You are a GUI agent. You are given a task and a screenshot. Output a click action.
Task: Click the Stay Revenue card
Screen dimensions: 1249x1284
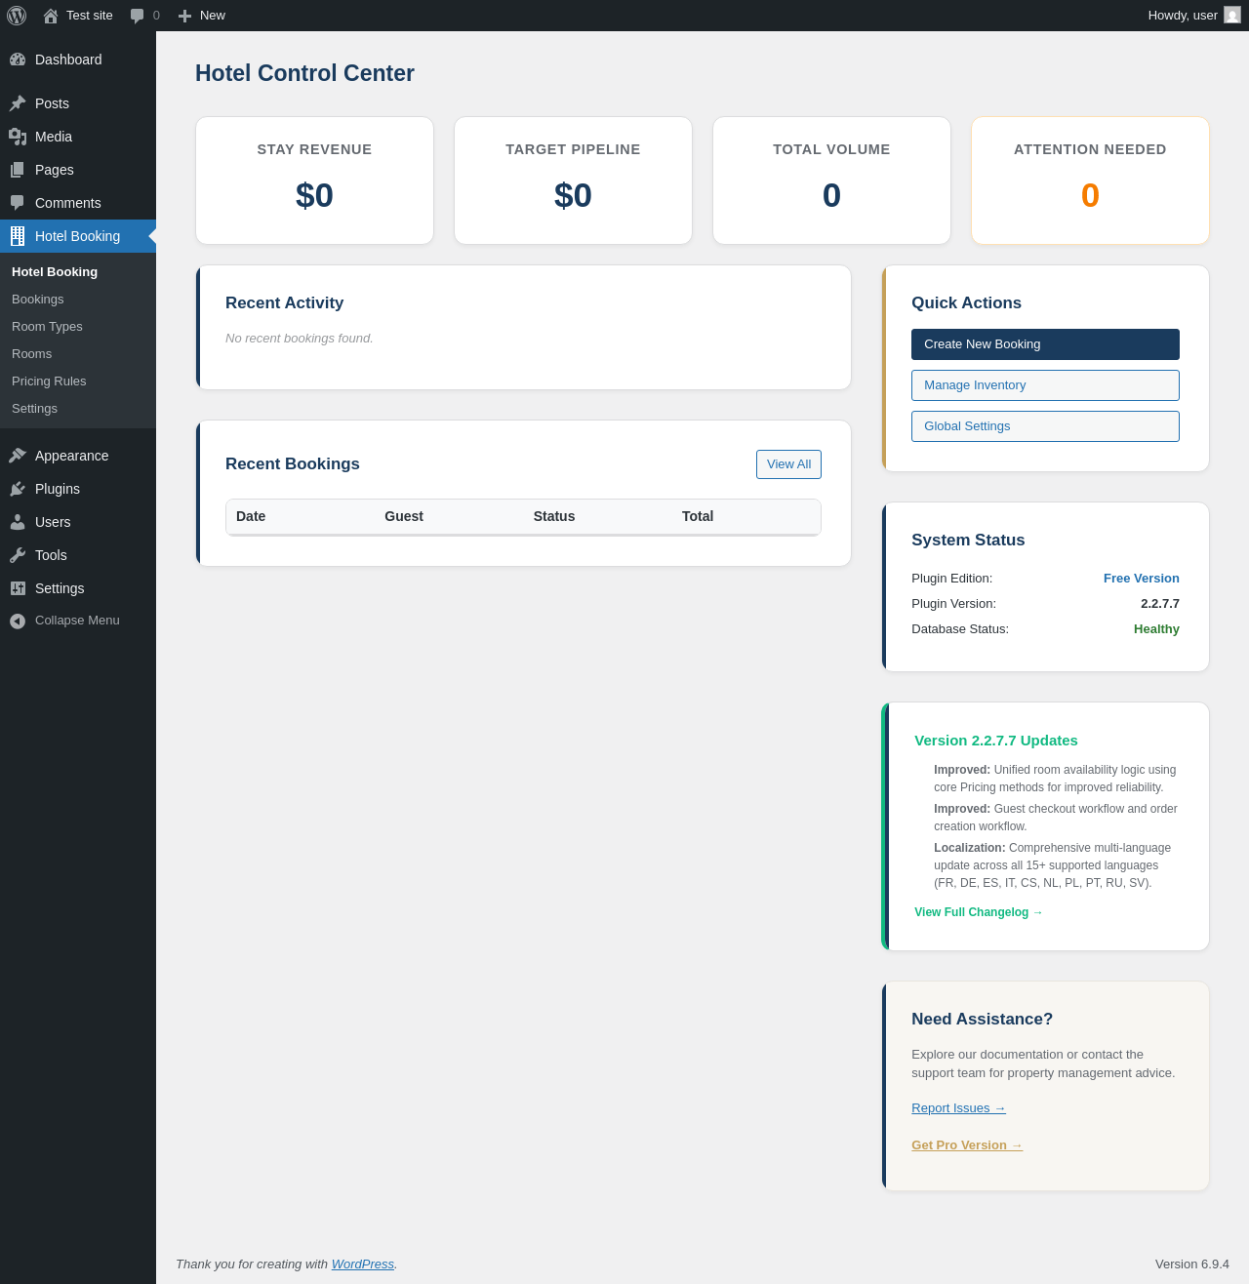click(314, 181)
